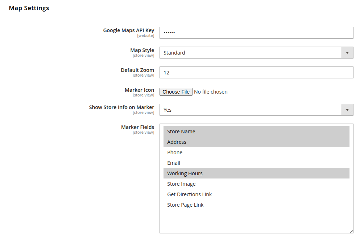Screen dimensions: 364x241
Task: Open the Map Style select box
Action: [x=256, y=53]
